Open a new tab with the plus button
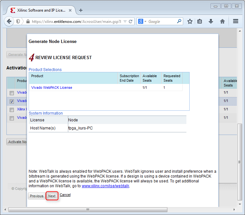This screenshot has height=215, width=245. pyautogui.click(x=81, y=10)
